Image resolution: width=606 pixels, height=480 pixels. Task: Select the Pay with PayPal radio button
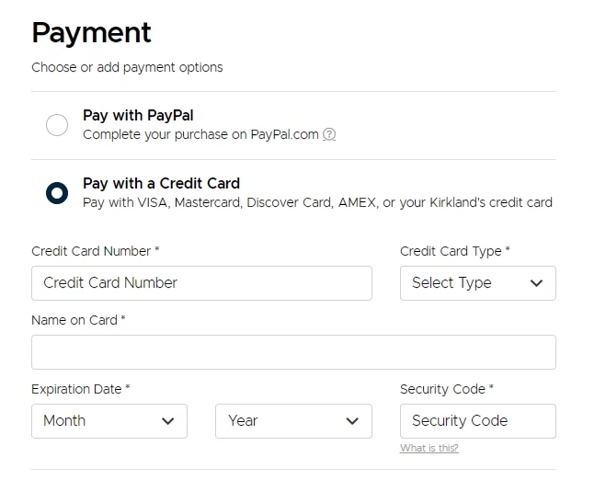pyautogui.click(x=57, y=125)
